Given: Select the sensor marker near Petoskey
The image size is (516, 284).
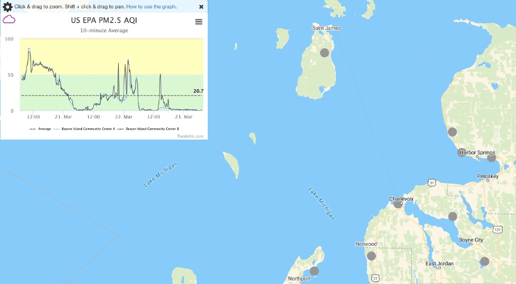Looking at the screenshot, I should click(491, 158).
